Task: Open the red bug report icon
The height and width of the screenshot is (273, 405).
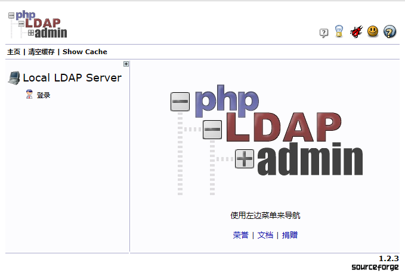Action: coord(357,32)
